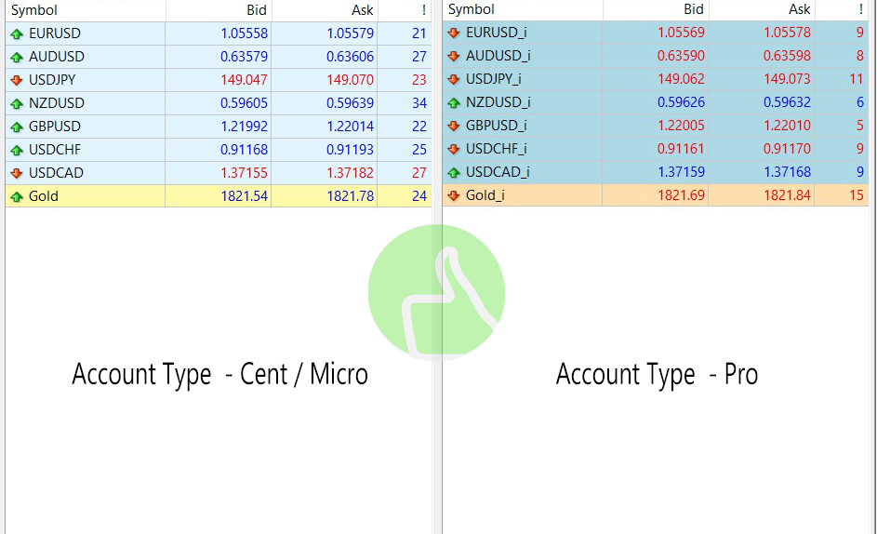Click USDCAD ask price 1.37182

[x=350, y=173]
